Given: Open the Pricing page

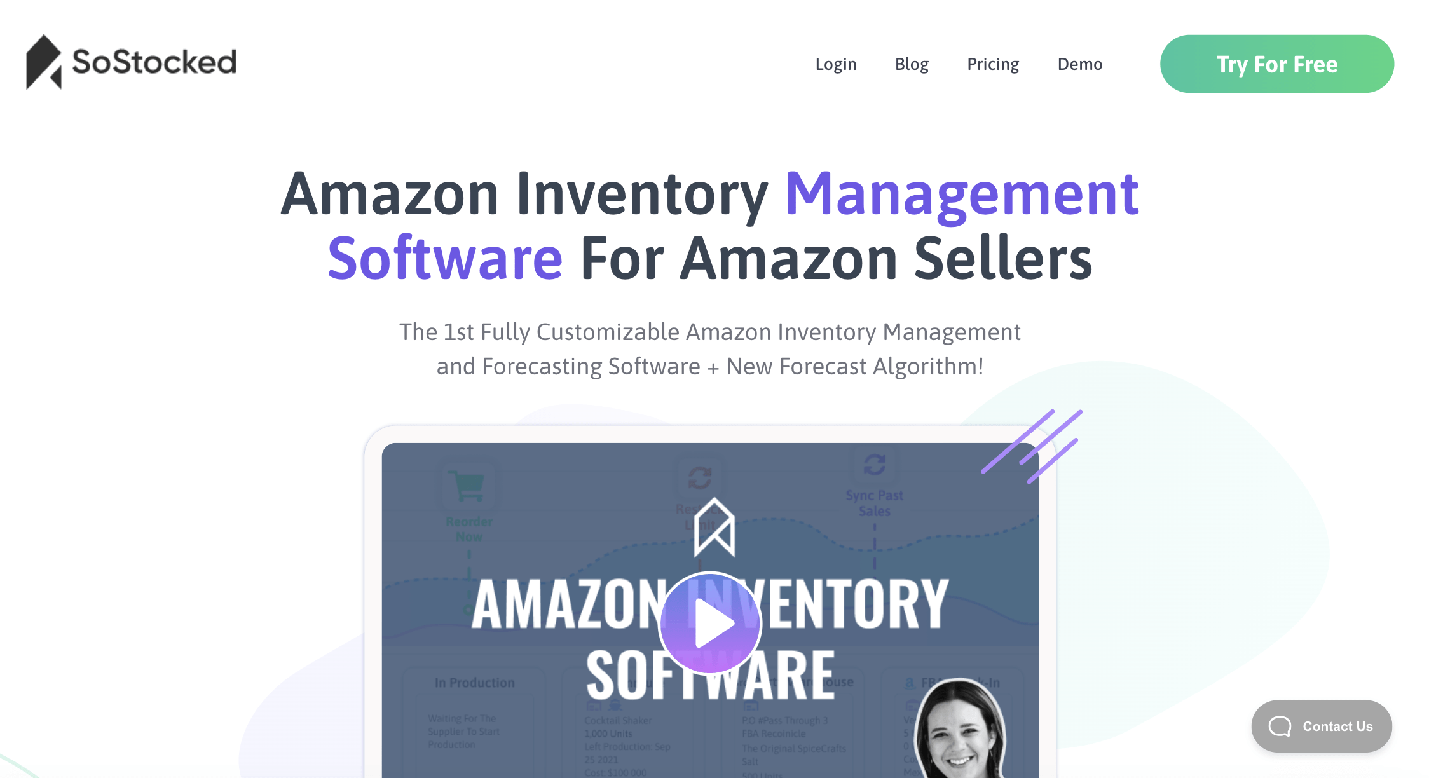Looking at the screenshot, I should coord(993,64).
